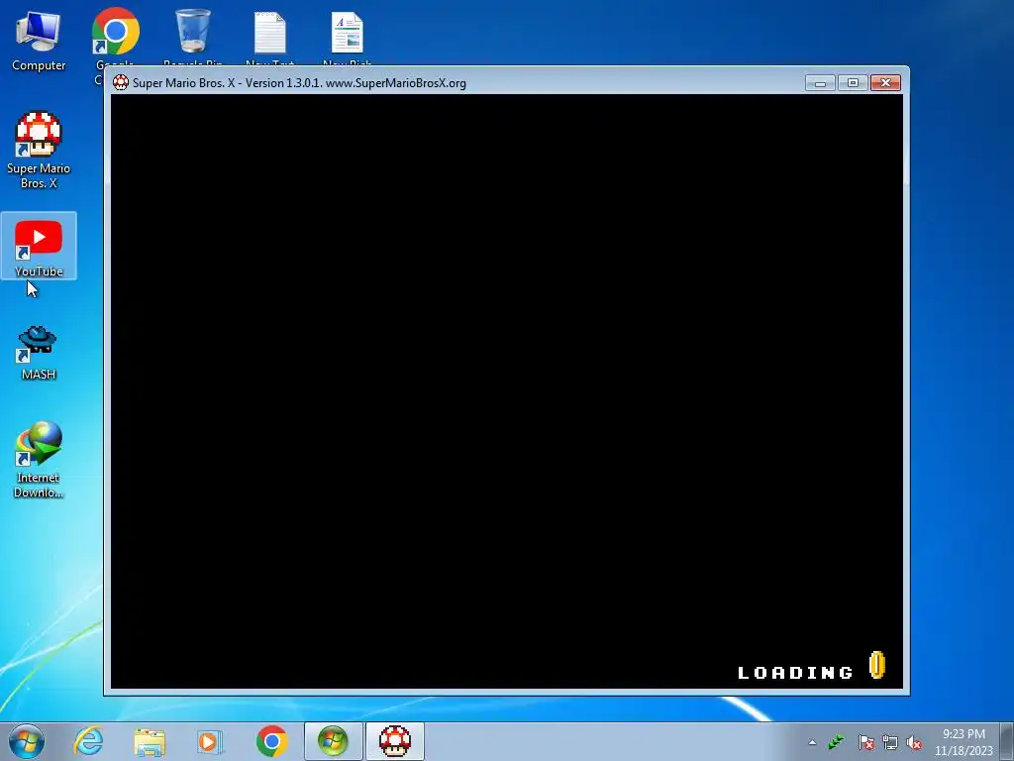Screen dimensions: 1014x761
Task: Click the LOADING text in game window
Action: (x=795, y=673)
